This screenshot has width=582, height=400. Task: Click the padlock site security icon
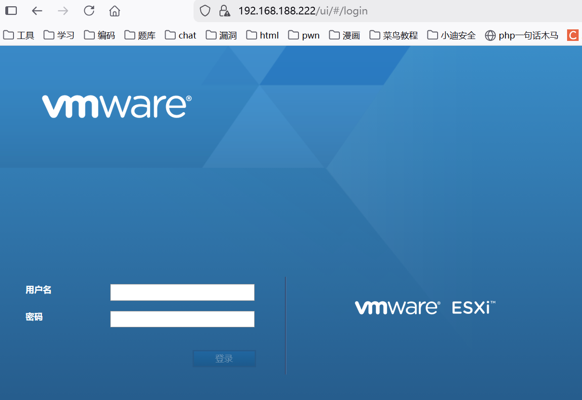[x=224, y=11]
